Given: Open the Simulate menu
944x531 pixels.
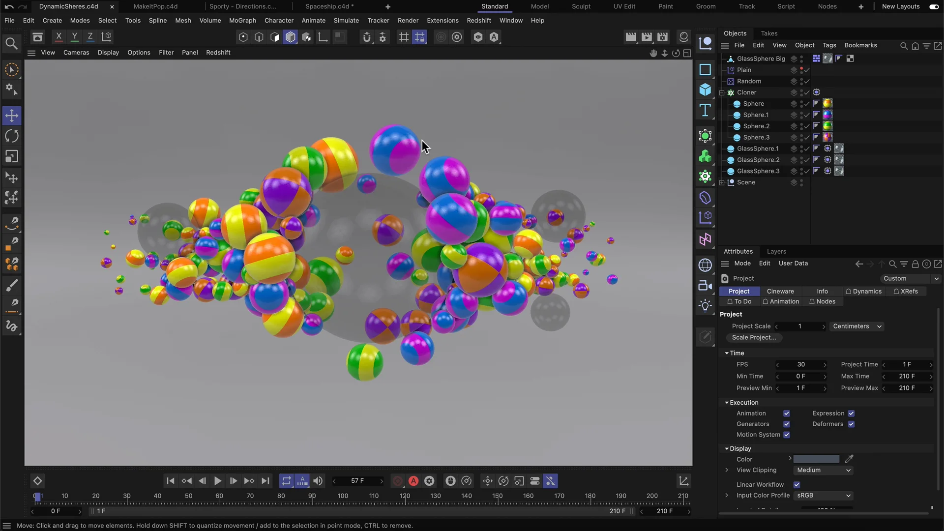Looking at the screenshot, I should [x=346, y=20].
